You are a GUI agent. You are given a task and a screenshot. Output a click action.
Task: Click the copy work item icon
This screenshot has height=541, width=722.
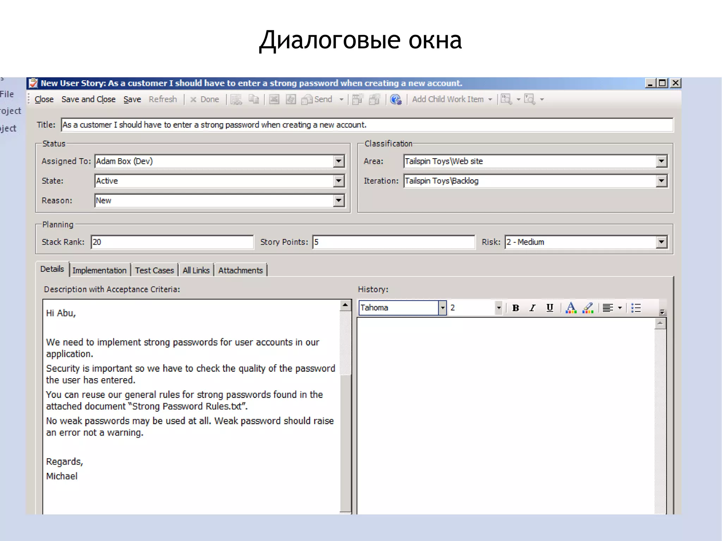coord(253,99)
